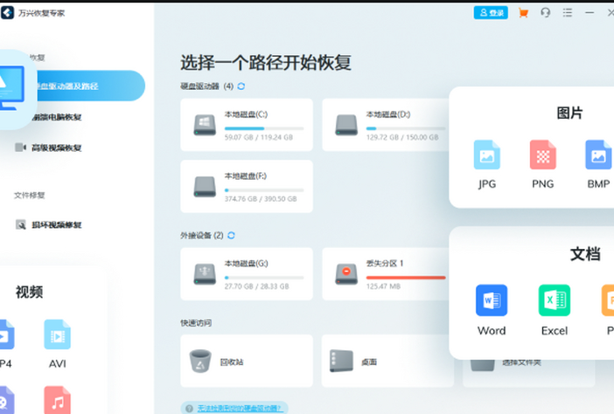The height and width of the screenshot is (414, 614).
Task: Click the repair icon beside 损坏视频修复
Action: click(x=20, y=224)
